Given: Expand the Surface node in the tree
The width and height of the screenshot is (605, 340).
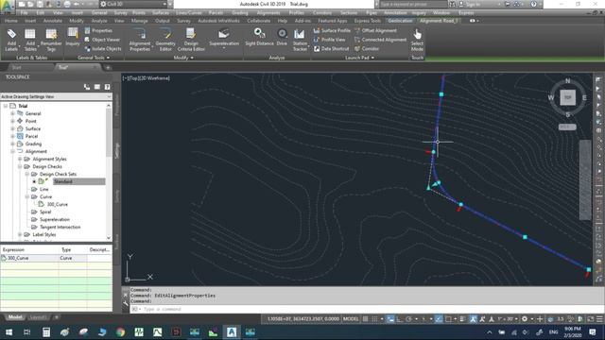Looking at the screenshot, I should (x=12, y=128).
